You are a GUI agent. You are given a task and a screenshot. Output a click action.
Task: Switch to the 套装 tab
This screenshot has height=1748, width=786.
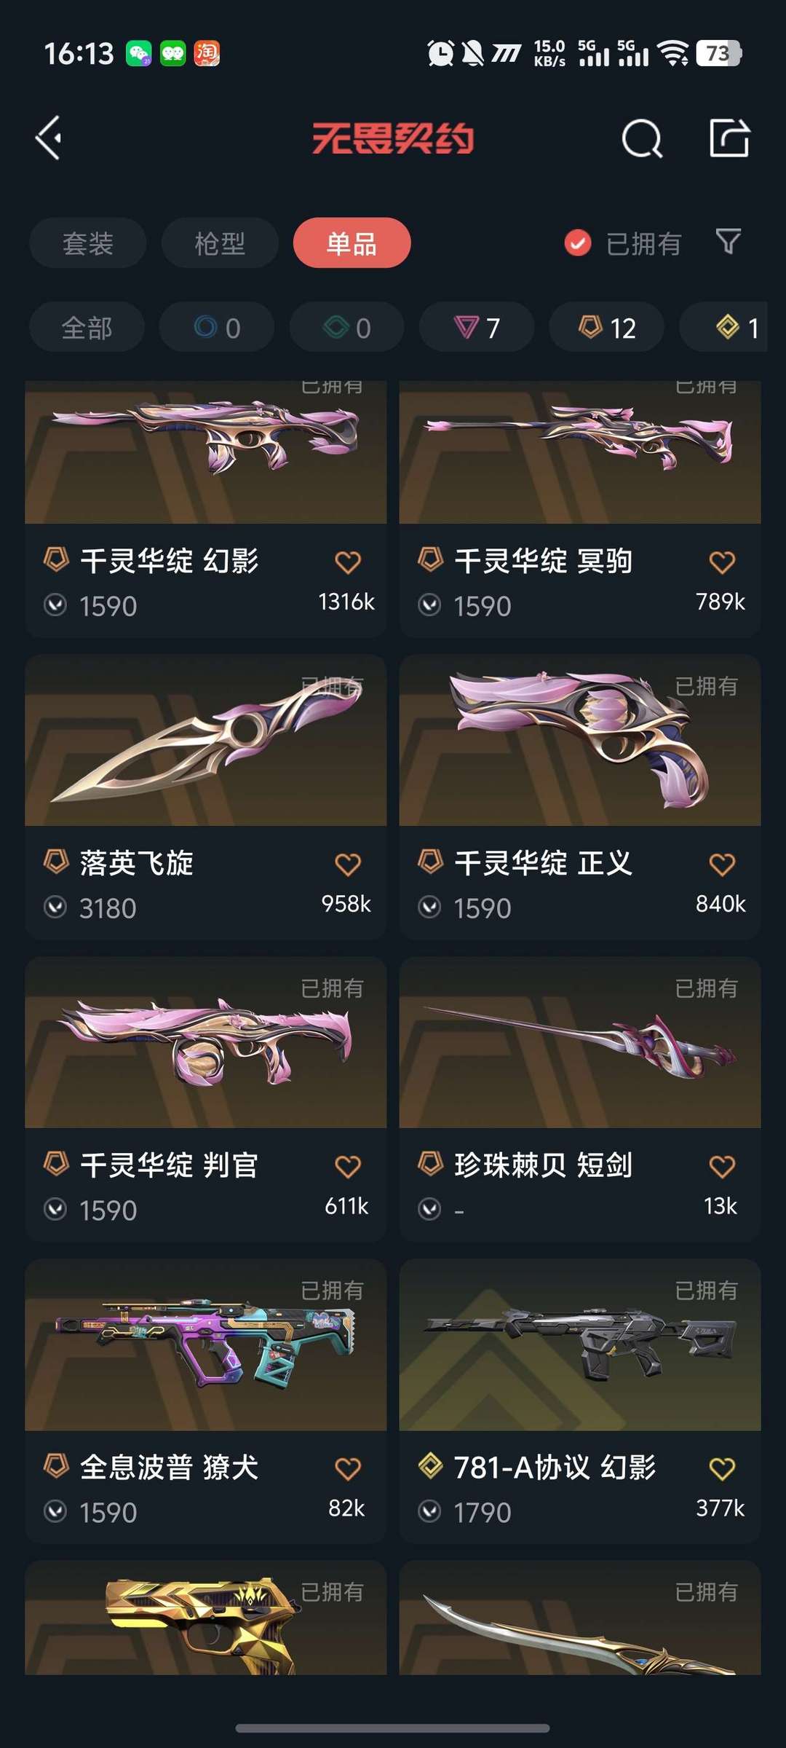coord(88,243)
